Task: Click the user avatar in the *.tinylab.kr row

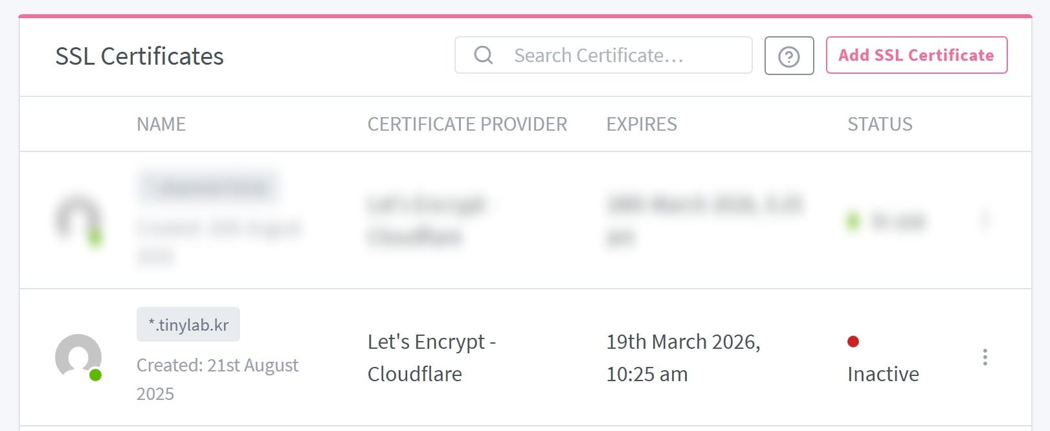Action: [x=78, y=356]
